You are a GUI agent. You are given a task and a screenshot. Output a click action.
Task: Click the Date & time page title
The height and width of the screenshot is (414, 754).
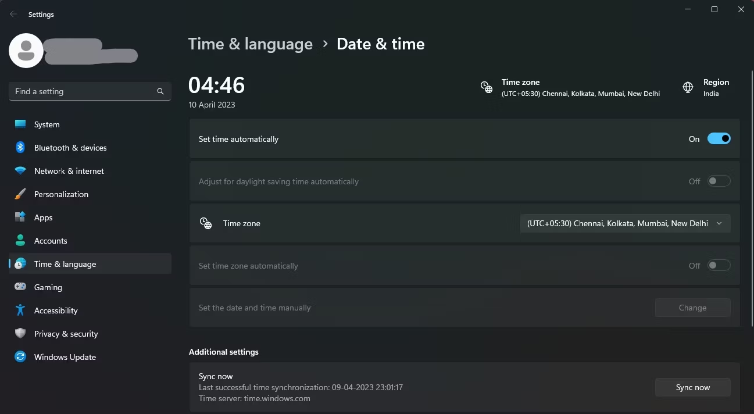pos(381,44)
